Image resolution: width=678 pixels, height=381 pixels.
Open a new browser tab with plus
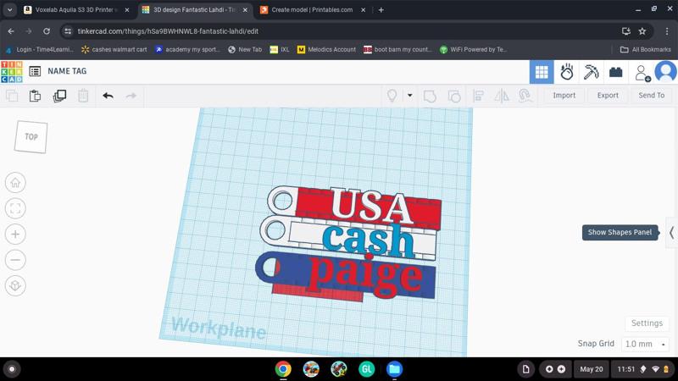381,10
